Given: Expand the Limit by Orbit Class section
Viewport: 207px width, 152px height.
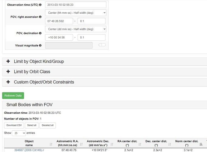Looking at the screenshot, I should (32, 72).
